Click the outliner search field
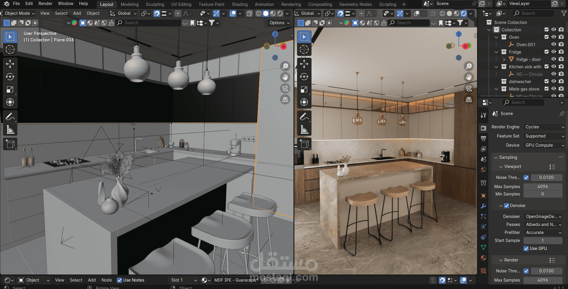The image size is (568, 289). 534,13
